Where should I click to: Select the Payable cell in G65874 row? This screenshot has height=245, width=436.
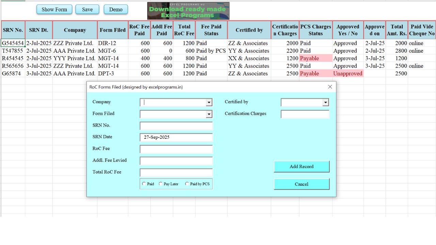[316, 73]
